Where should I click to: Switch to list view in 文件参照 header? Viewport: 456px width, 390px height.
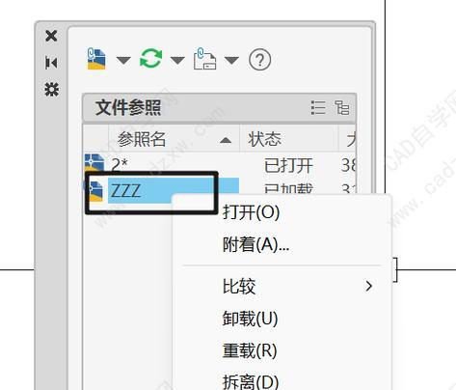318,107
